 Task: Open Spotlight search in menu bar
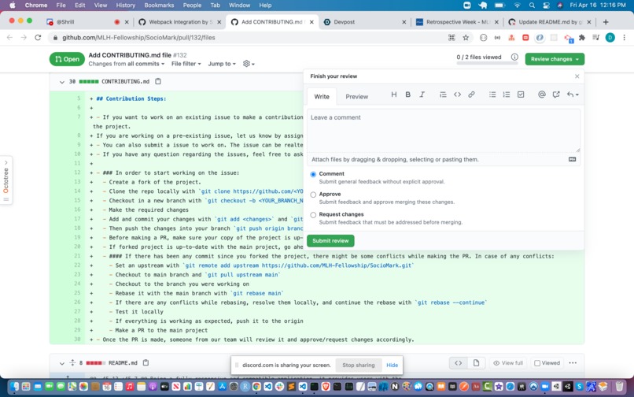pyautogui.click(x=532, y=6)
